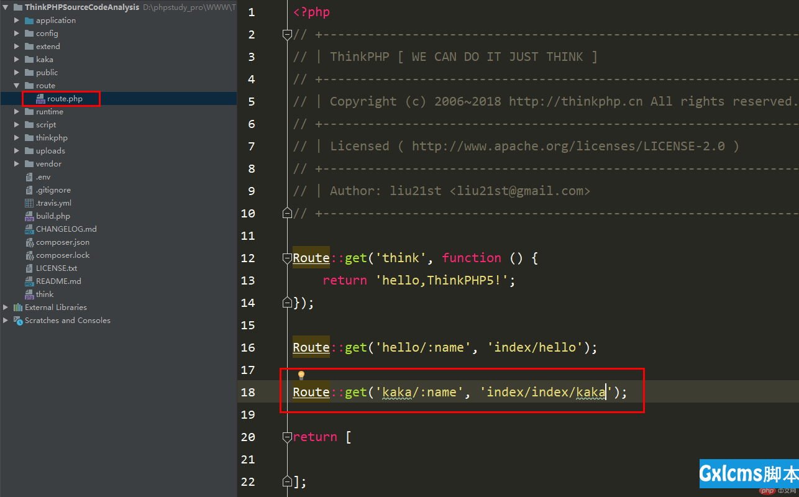Collapse the route folder arrow

click(x=17, y=86)
